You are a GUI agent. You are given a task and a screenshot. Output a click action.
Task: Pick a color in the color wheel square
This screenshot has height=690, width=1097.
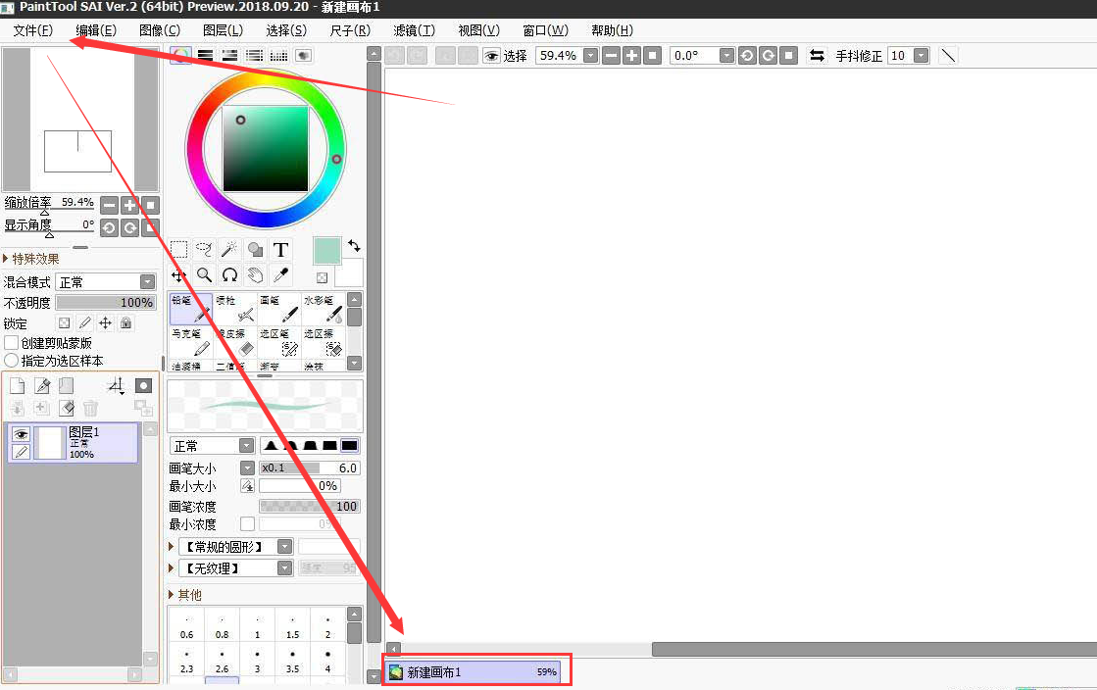[266, 148]
